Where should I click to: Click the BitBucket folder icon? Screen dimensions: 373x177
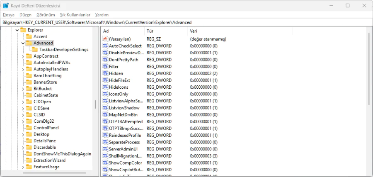[x=29, y=89]
